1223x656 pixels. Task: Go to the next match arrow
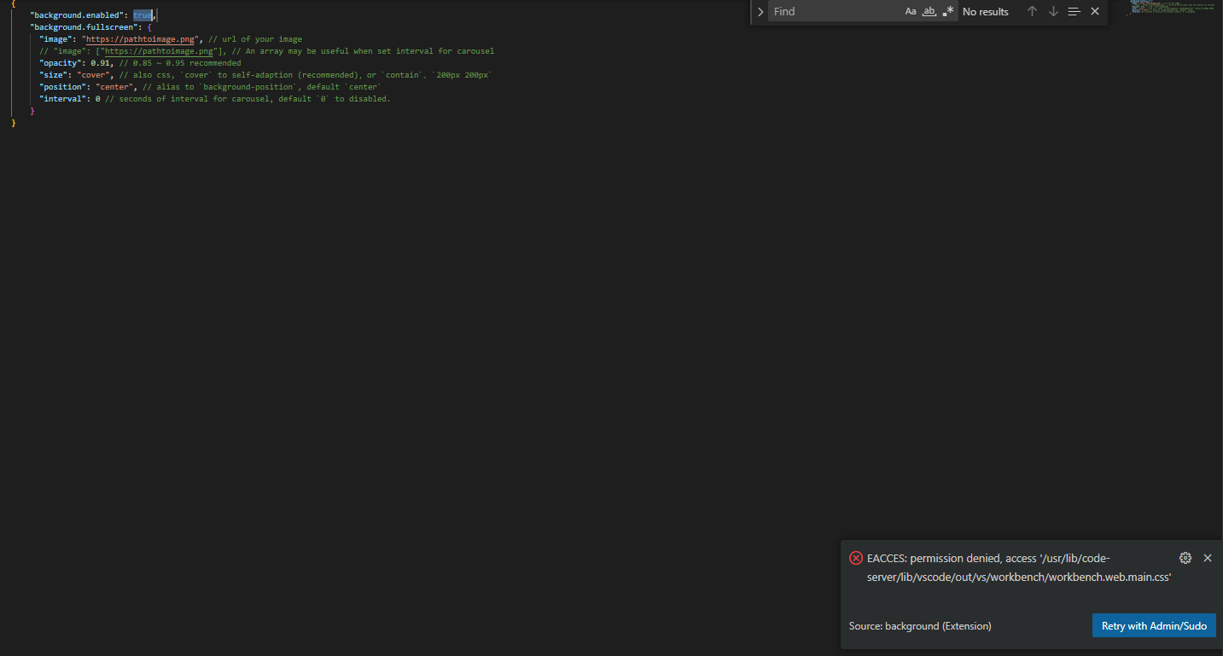point(1053,12)
